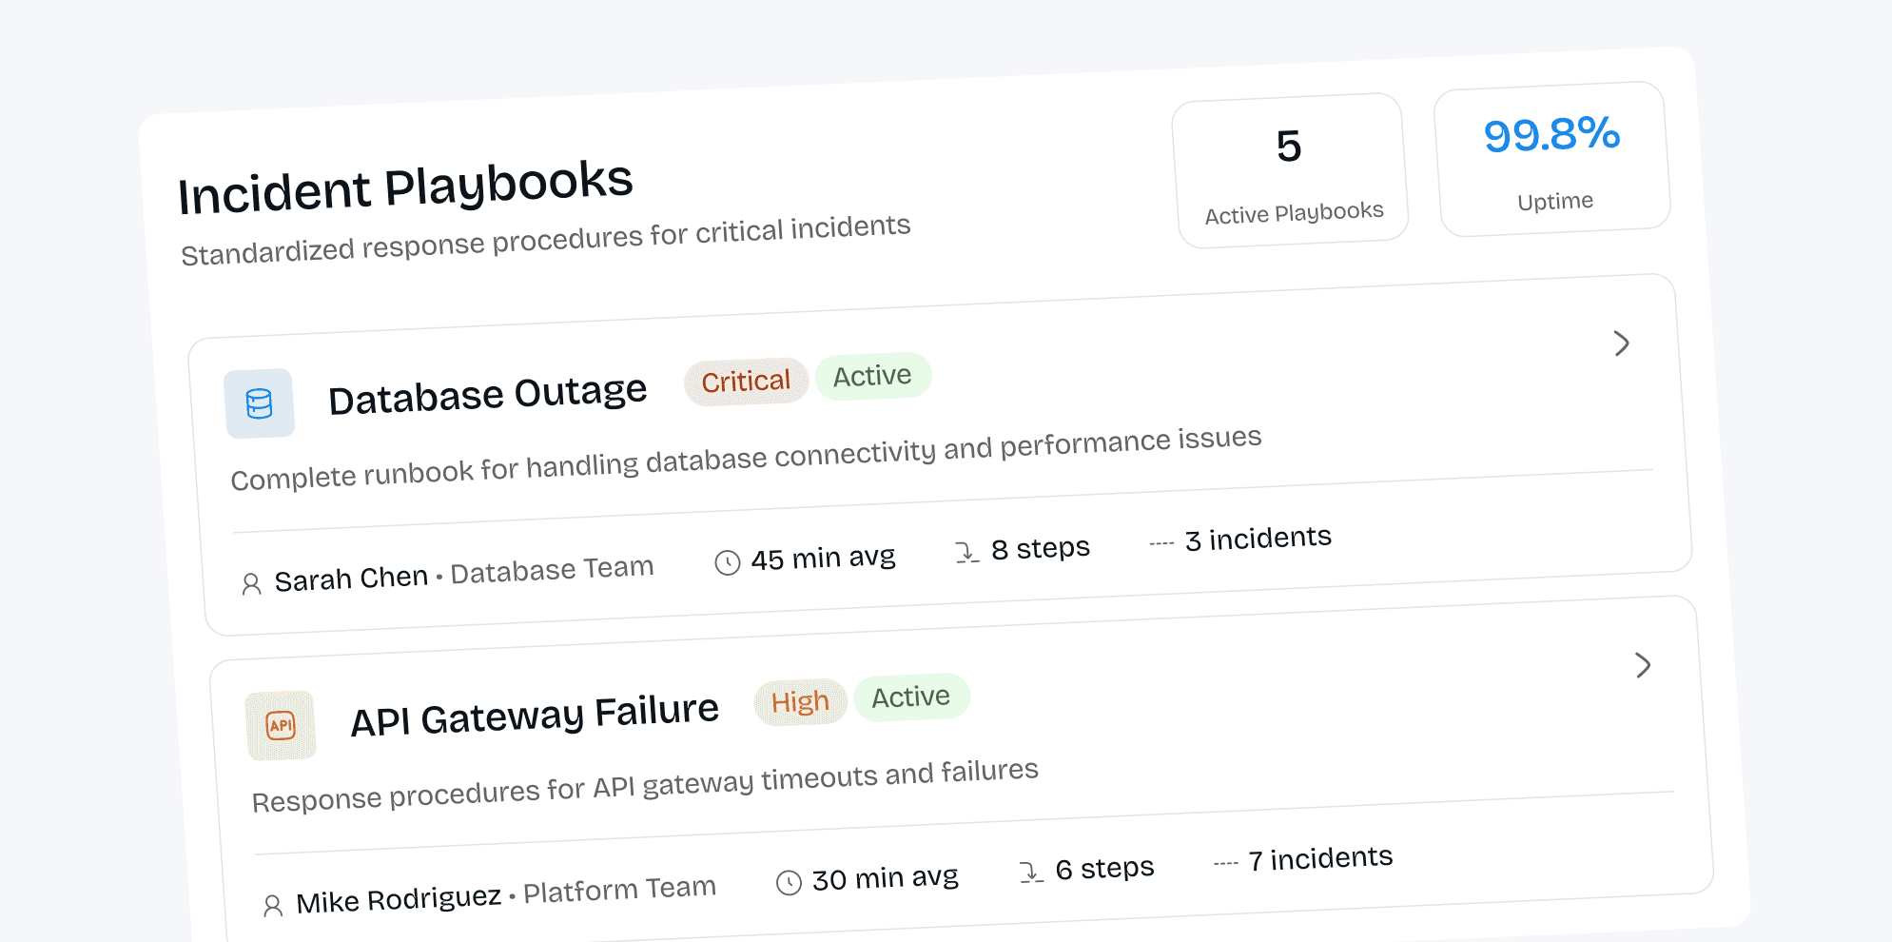Click the 45 min avg value
This screenshot has height=942, width=1892.
tap(823, 558)
